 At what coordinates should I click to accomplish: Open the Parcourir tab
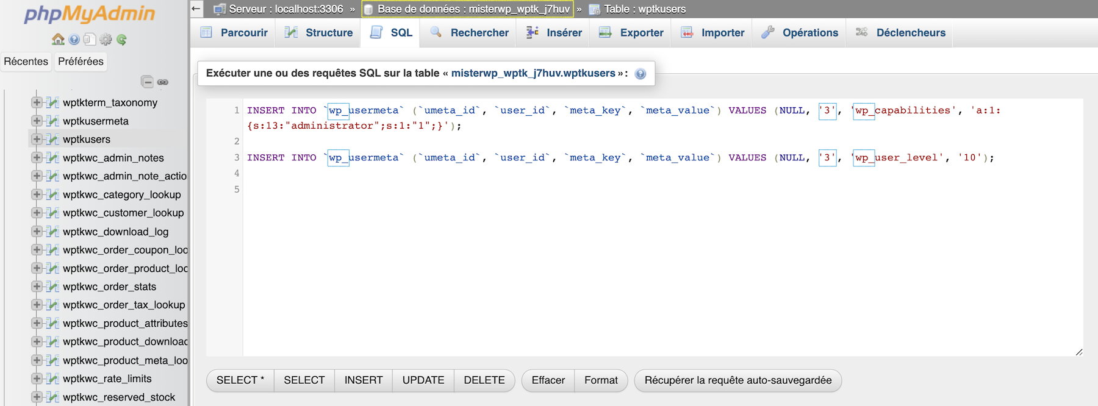pos(234,32)
